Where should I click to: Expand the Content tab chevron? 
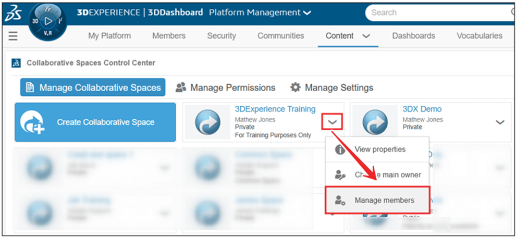tap(366, 36)
